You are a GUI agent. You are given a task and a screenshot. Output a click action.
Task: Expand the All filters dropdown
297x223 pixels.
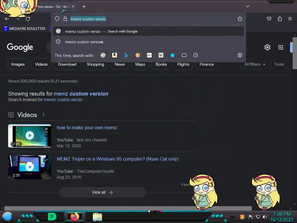tap(255, 64)
